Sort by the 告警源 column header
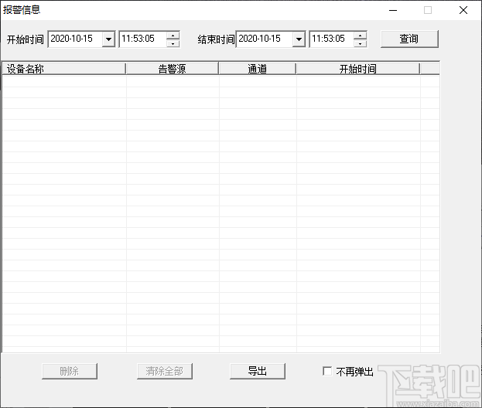Image resolution: width=482 pixels, height=408 pixels. pyautogui.click(x=173, y=69)
